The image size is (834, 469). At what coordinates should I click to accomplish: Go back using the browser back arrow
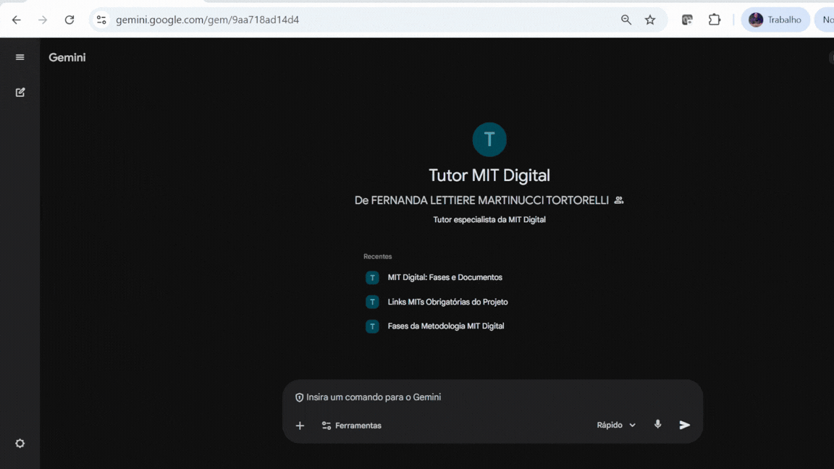[17, 20]
